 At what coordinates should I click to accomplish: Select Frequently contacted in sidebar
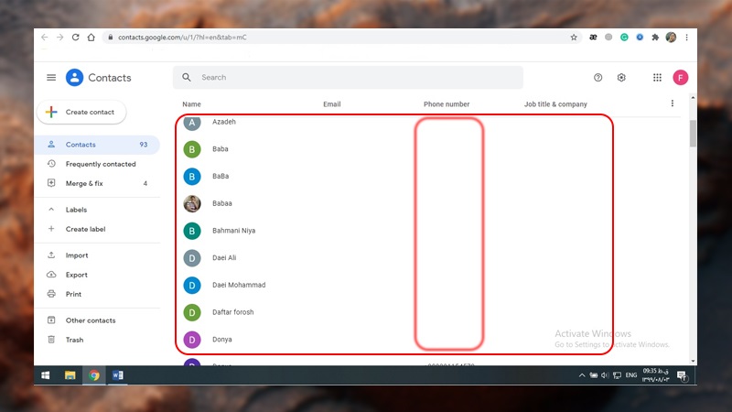coord(101,164)
